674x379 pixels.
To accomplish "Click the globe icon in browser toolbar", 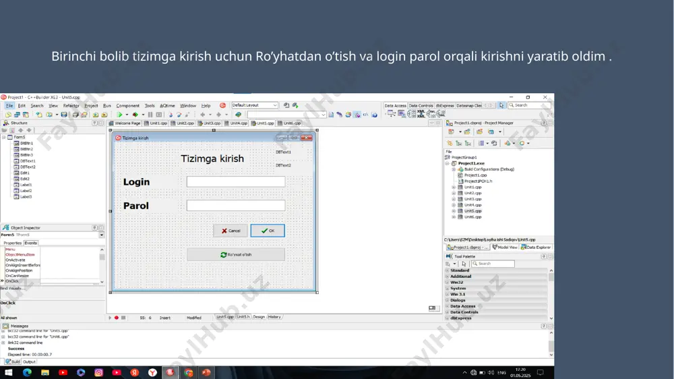I will (238, 115).
